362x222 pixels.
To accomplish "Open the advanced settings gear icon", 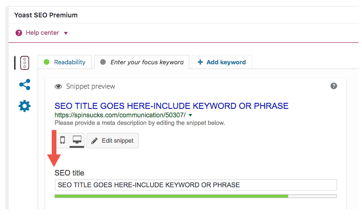I will (x=24, y=106).
